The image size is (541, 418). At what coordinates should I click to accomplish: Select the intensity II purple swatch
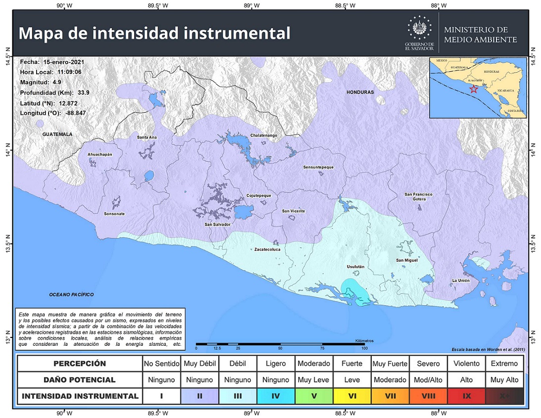click(x=199, y=396)
